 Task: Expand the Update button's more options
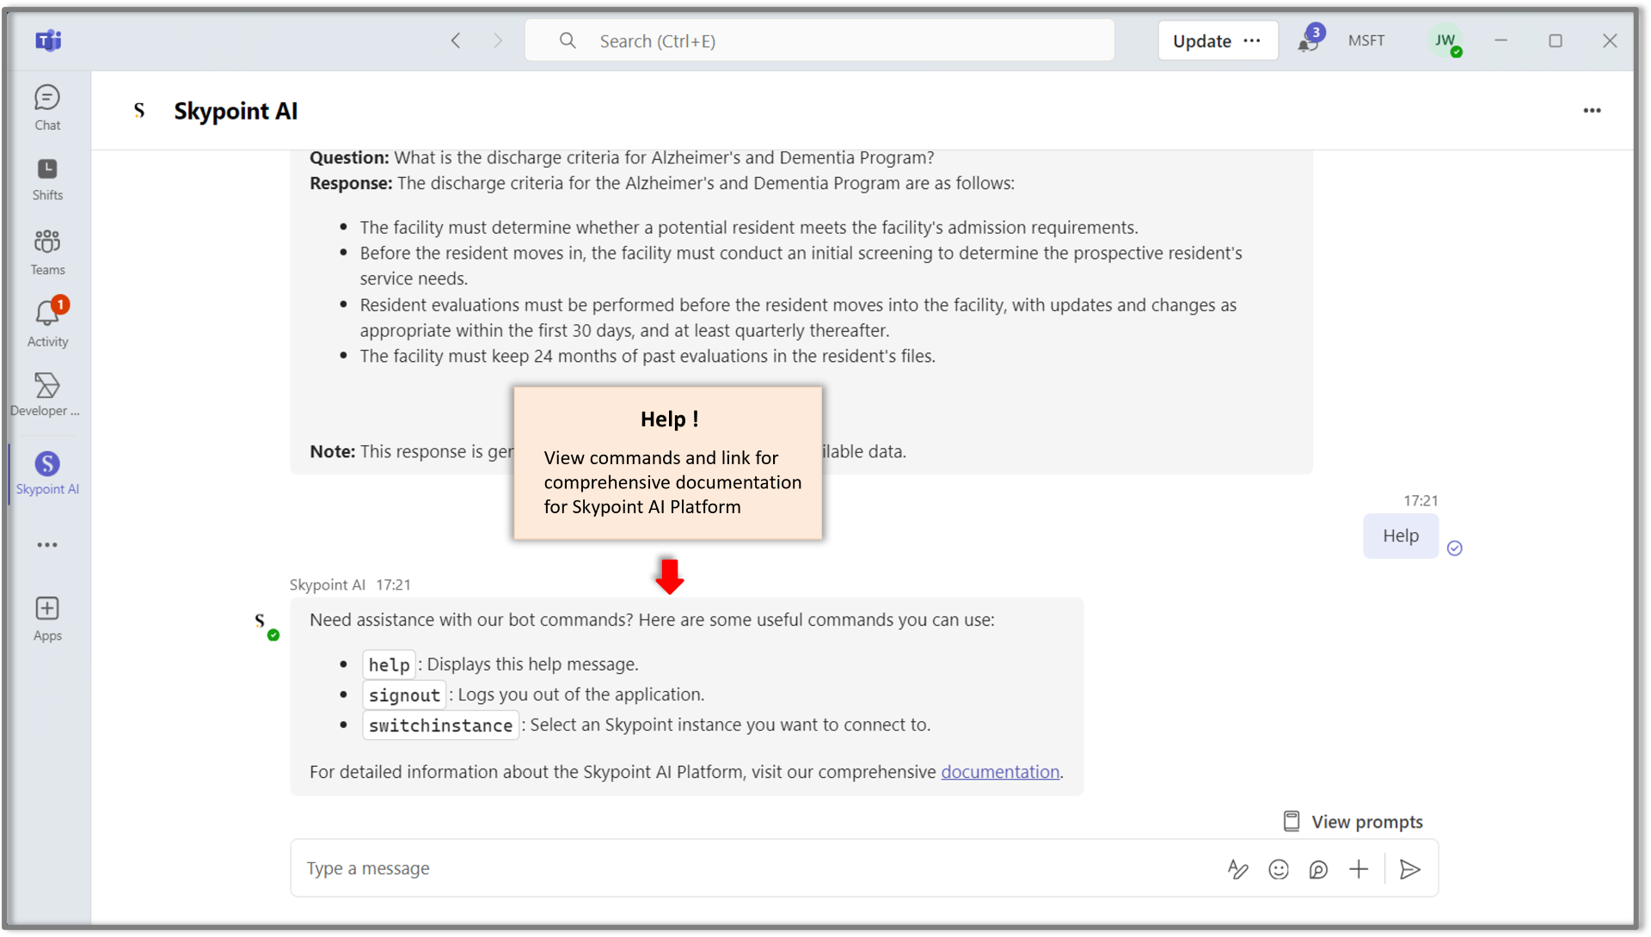tap(1252, 40)
